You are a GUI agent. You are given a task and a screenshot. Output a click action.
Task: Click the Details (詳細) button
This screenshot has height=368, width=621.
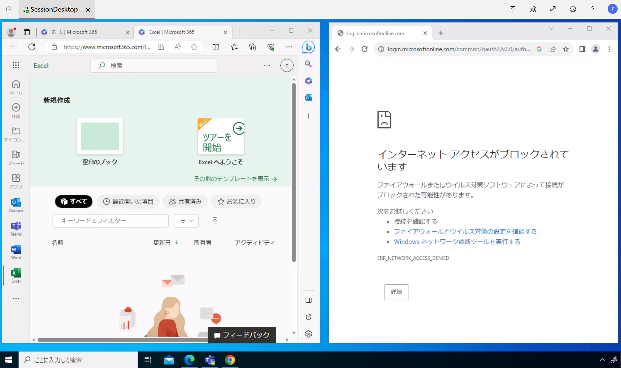coord(396,292)
